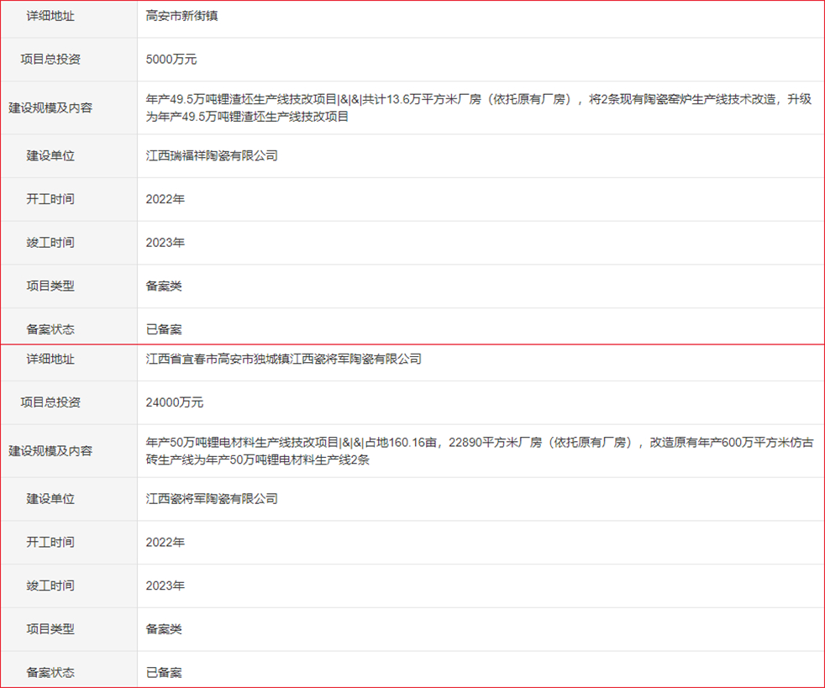Image resolution: width=825 pixels, height=688 pixels.
Task: Select the address '江西省宜春市高安市独城镇江西瓷将军陶瓷有限公司'
Action: pos(284,360)
